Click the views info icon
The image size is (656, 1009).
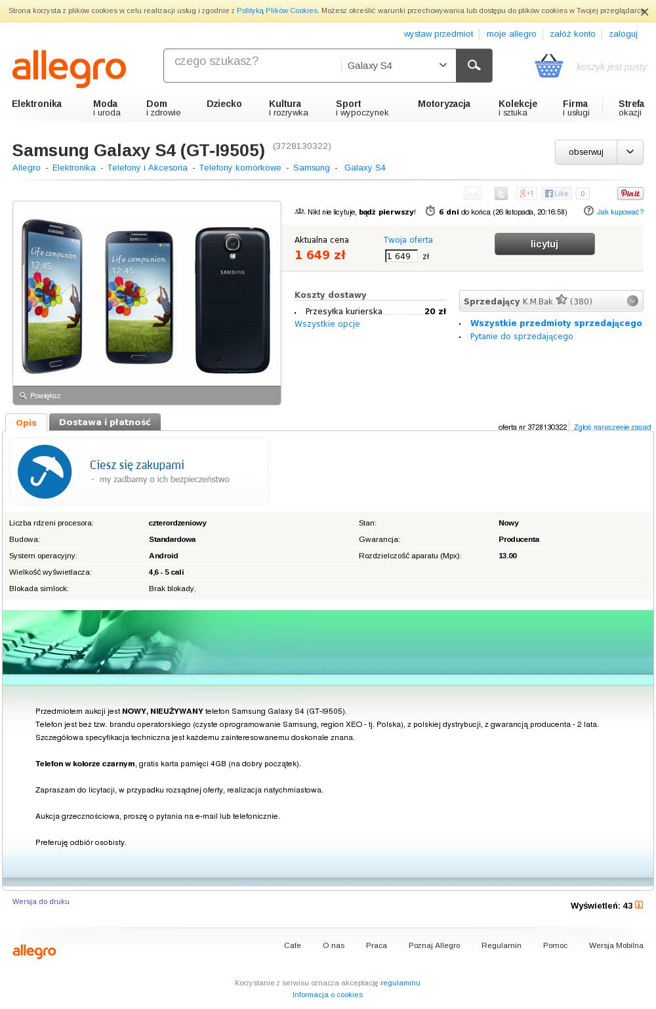pyautogui.click(x=639, y=905)
